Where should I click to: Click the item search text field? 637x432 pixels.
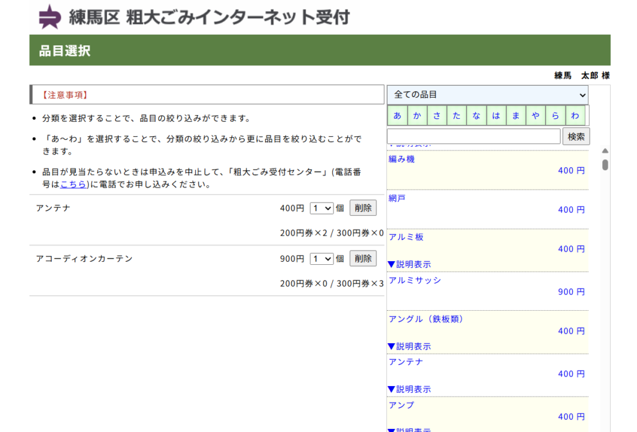point(473,137)
